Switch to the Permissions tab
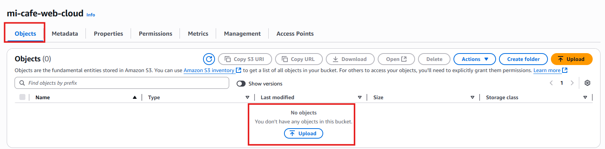Viewport: 605px width, 149px height. pyautogui.click(x=156, y=33)
